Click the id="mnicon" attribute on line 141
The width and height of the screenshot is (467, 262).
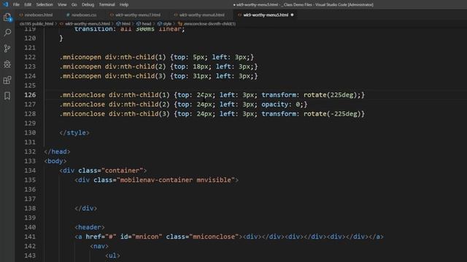coord(141,237)
